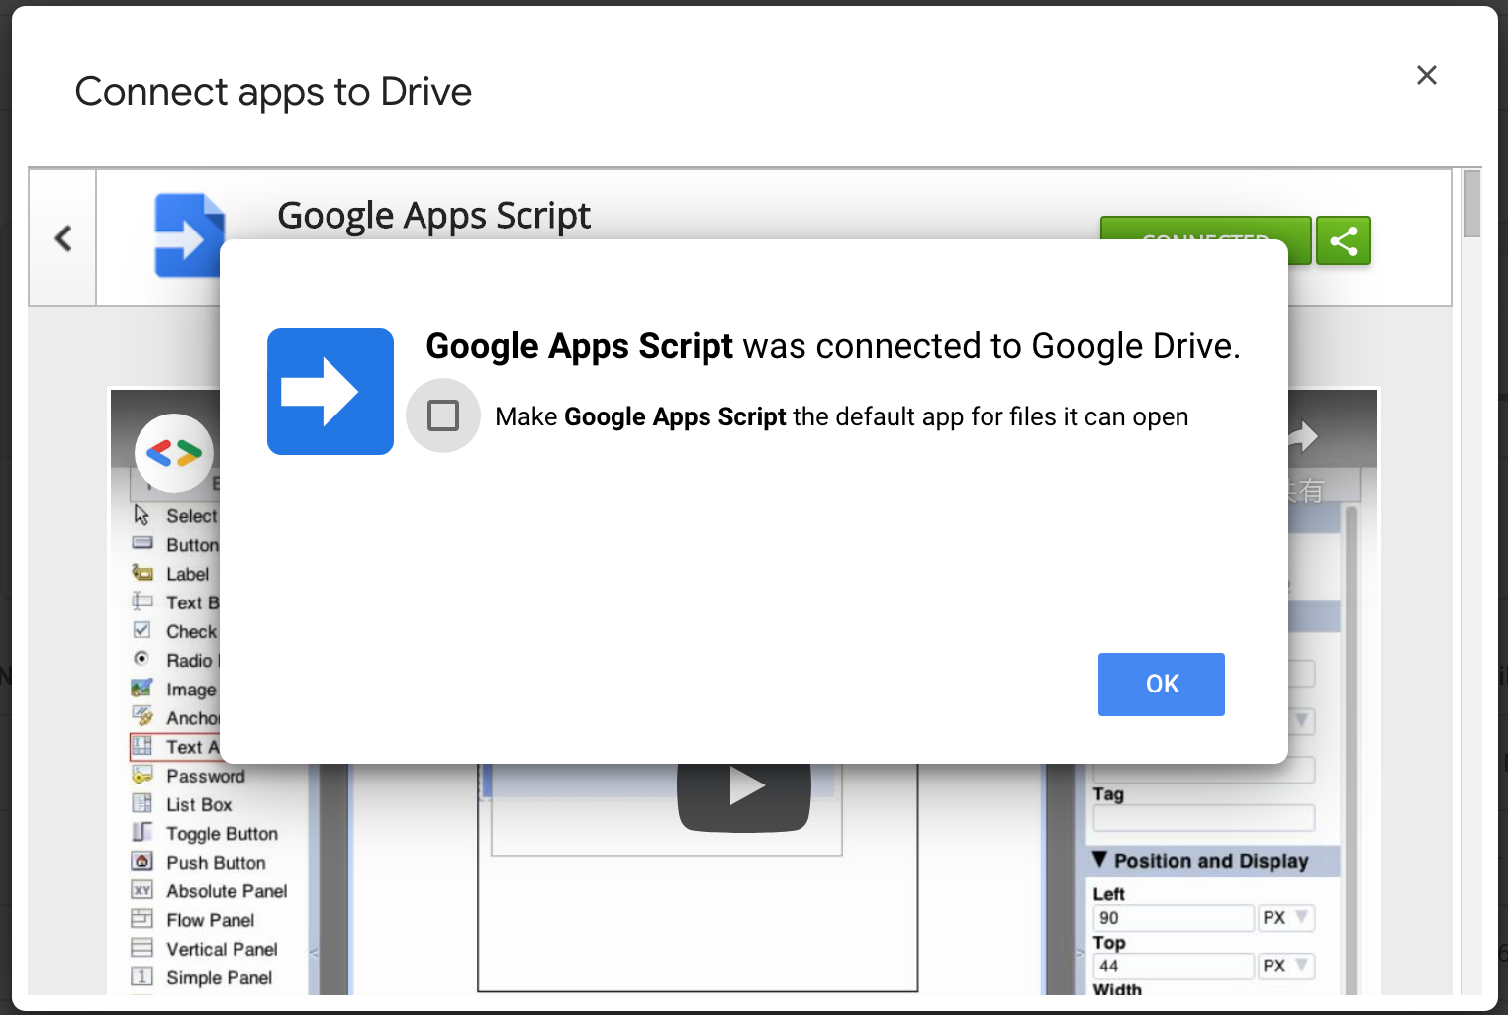Click the green CONNECTED button
The image size is (1508, 1015).
coord(1205,229)
